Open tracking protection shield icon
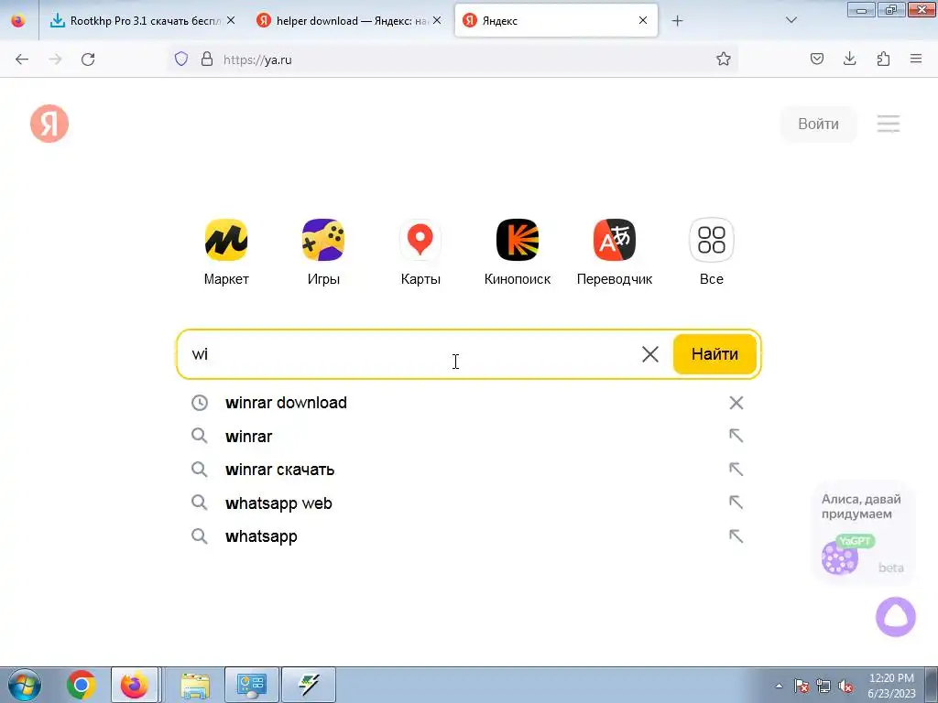The image size is (938, 703). point(181,59)
